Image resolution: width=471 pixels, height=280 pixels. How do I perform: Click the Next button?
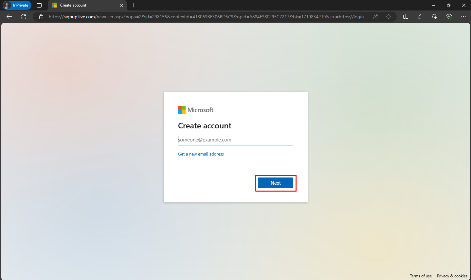(x=276, y=183)
